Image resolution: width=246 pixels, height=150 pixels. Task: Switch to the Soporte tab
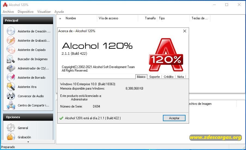(154, 77)
